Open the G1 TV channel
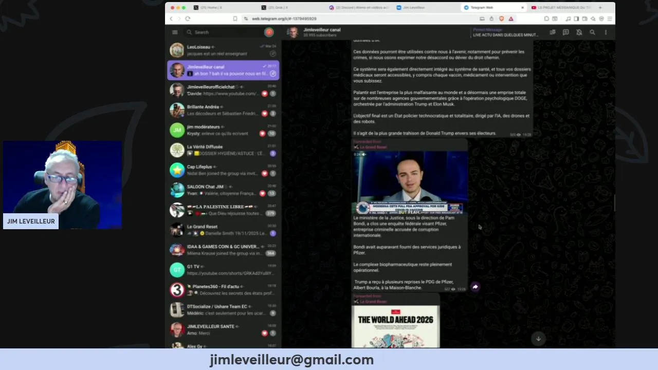658x370 pixels. click(223, 270)
